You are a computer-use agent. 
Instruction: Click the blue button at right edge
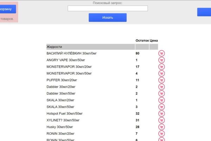click(204, 12)
